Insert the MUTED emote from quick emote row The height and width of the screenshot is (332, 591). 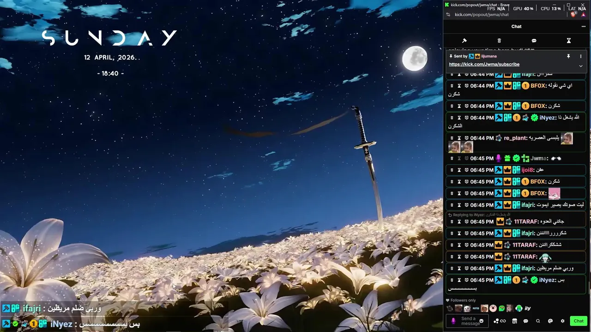[476, 308]
